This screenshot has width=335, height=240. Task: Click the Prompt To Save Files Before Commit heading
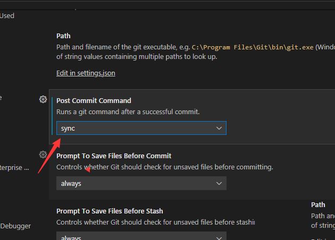point(114,156)
